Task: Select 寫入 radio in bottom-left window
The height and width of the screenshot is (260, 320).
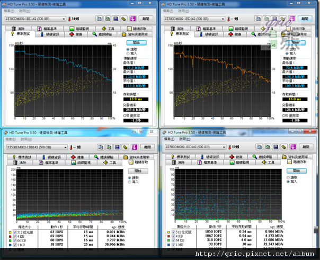Action: (x=130, y=182)
